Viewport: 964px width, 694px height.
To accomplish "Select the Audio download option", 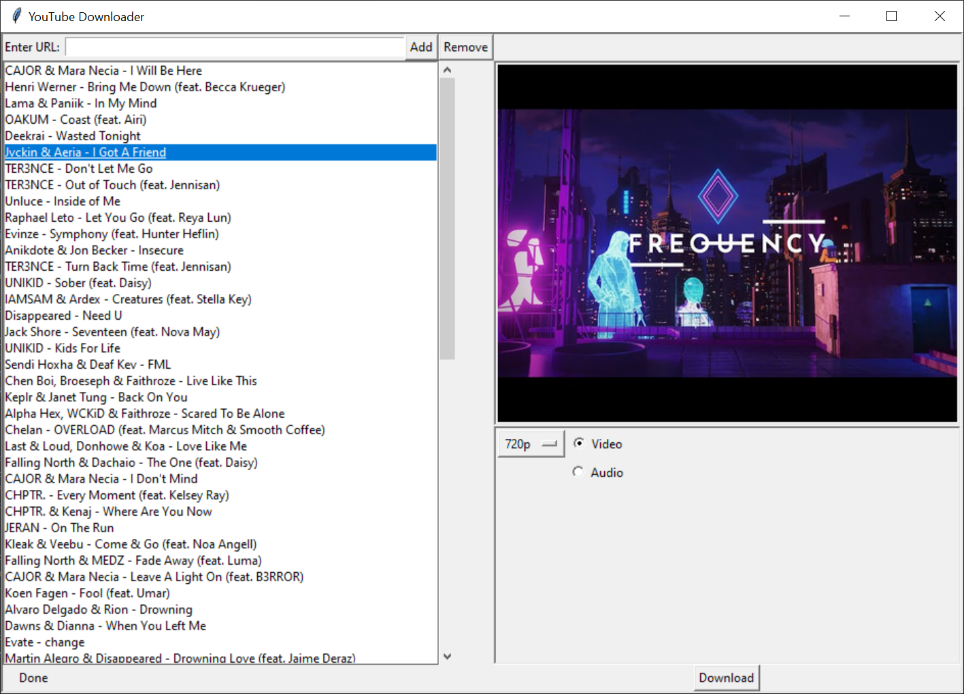I will click(578, 472).
